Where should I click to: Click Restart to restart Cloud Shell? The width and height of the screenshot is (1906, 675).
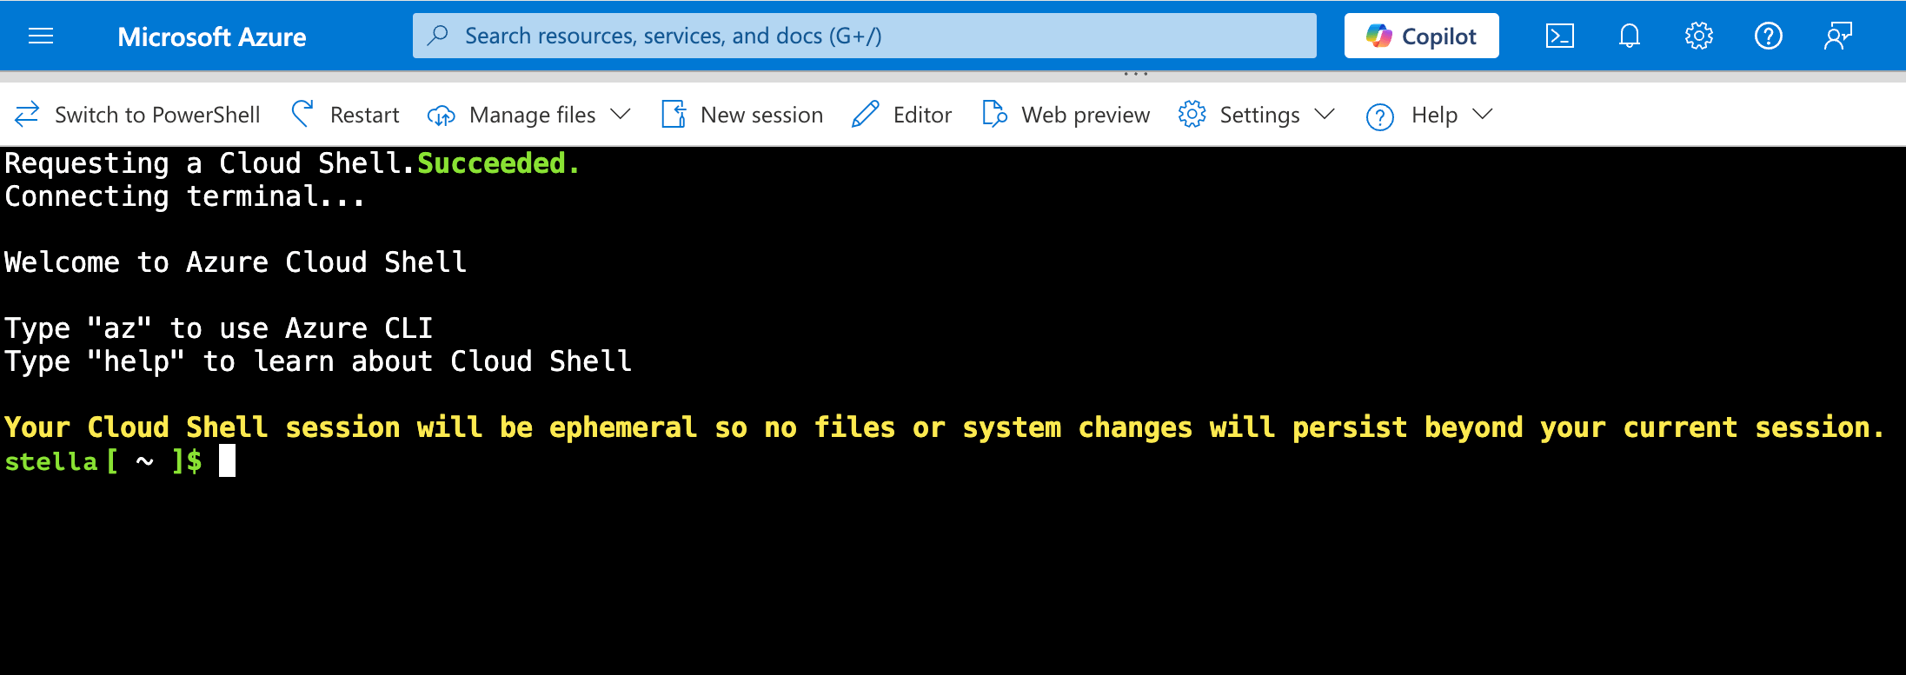[x=365, y=114]
